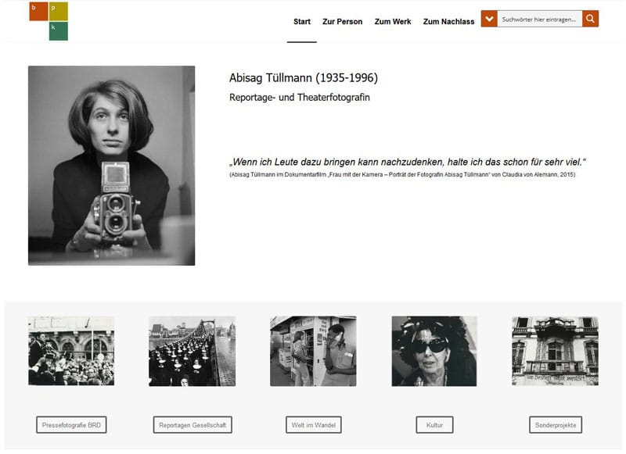This screenshot has height=454, width=626.
Task: Click the Reportagen Gesellschaft button
Action: 192,425
